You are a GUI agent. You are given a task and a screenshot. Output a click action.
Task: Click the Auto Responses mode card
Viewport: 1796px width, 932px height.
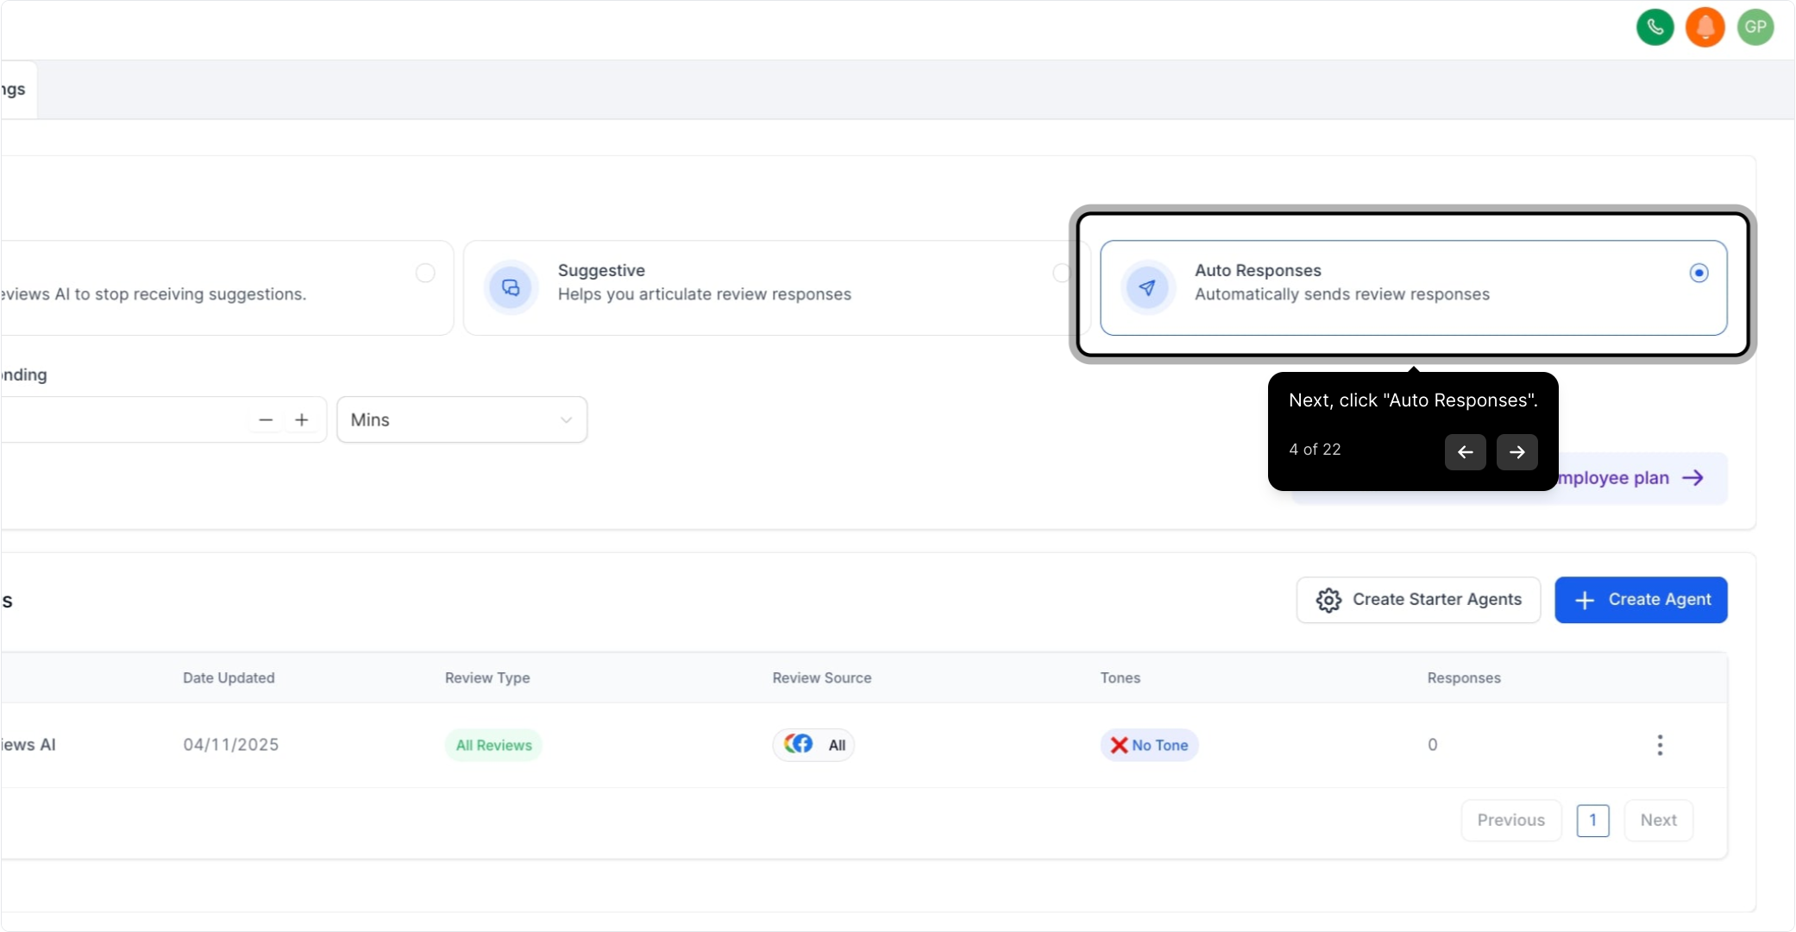(1413, 287)
